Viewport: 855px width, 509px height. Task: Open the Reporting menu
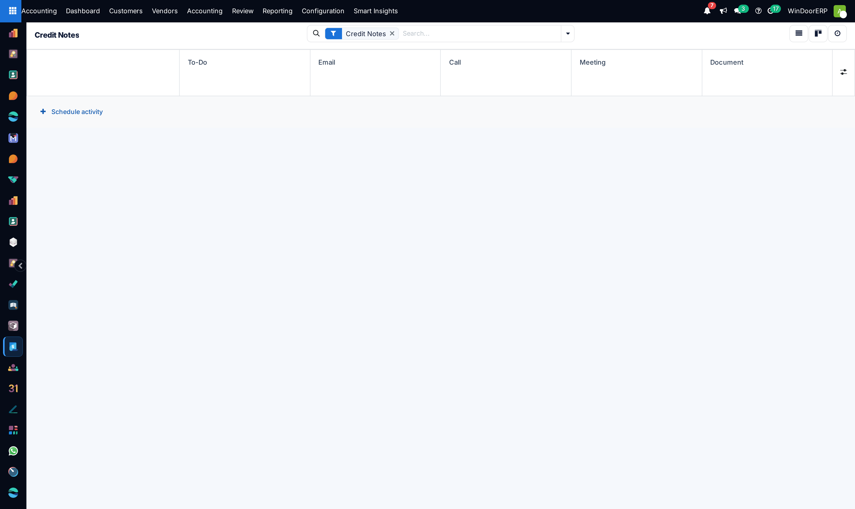277,11
